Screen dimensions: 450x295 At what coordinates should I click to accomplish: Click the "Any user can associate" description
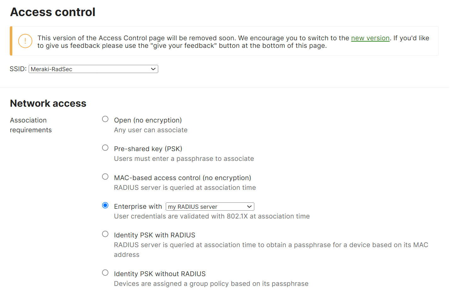click(x=151, y=130)
